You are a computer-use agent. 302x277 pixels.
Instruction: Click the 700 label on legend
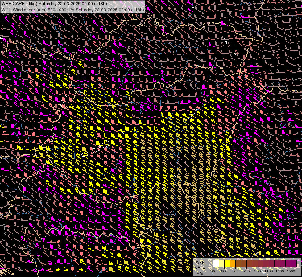click(x=246, y=271)
